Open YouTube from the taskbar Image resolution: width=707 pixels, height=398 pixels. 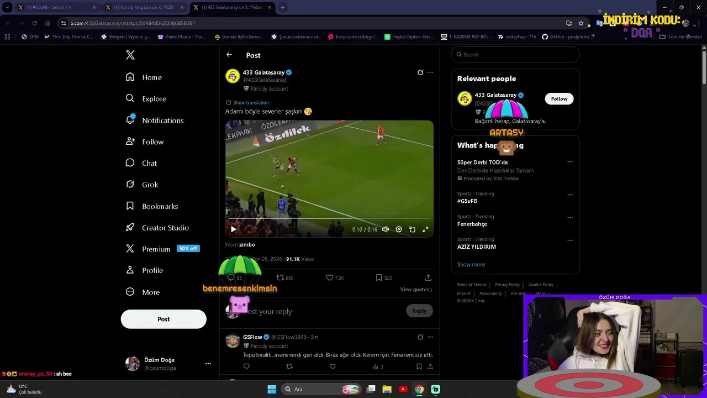click(x=403, y=389)
